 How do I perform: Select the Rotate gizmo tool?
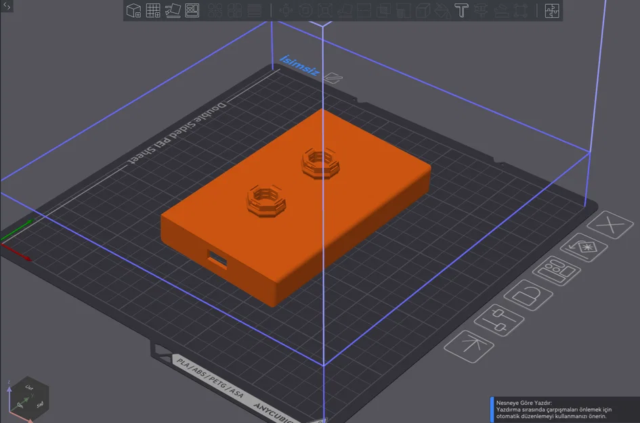(x=305, y=11)
